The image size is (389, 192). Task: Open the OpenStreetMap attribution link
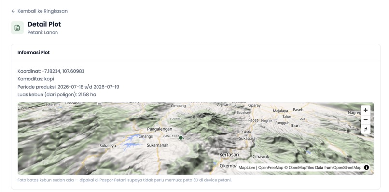click(347, 168)
